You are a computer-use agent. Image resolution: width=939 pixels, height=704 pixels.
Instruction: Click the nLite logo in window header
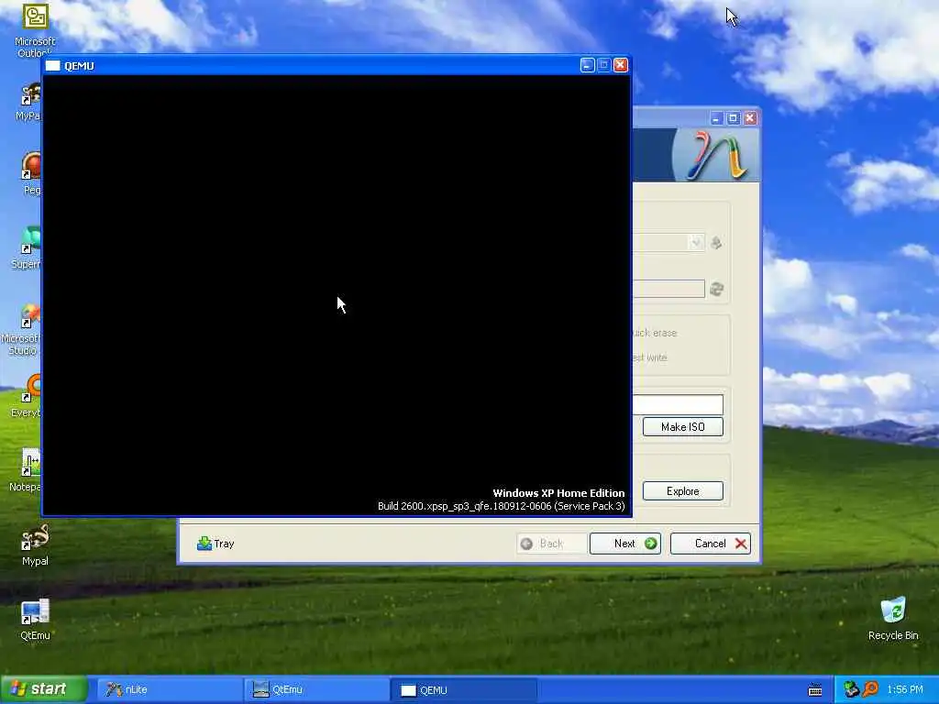(717, 156)
